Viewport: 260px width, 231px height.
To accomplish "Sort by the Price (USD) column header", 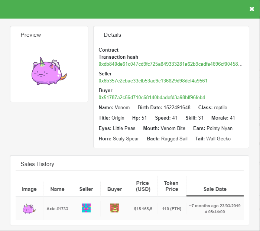I will pos(142,186).
